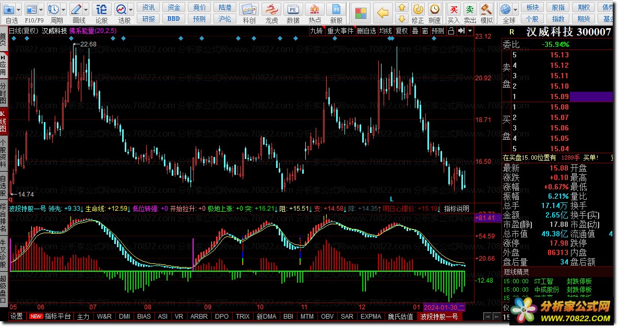This screenshot has height=327, width=619.
Task: Open the 选股 stock screener icon
Action: pos(121,9)
